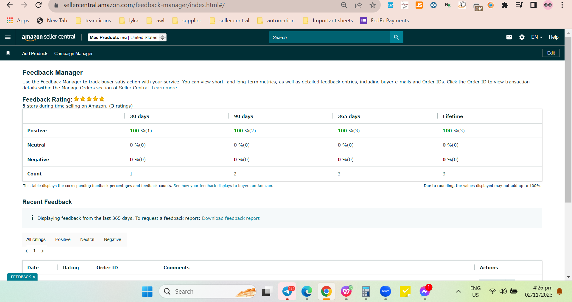Image resolution: width=572 pixels, height=302 pixels.
Task: Open the Apps grid shortcut in bookmarks bar
Action: tap(18, 20)
